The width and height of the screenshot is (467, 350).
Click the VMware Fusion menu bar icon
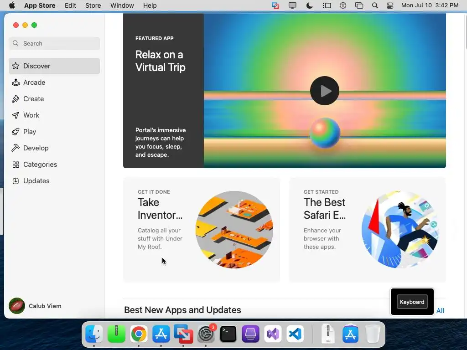275,5
